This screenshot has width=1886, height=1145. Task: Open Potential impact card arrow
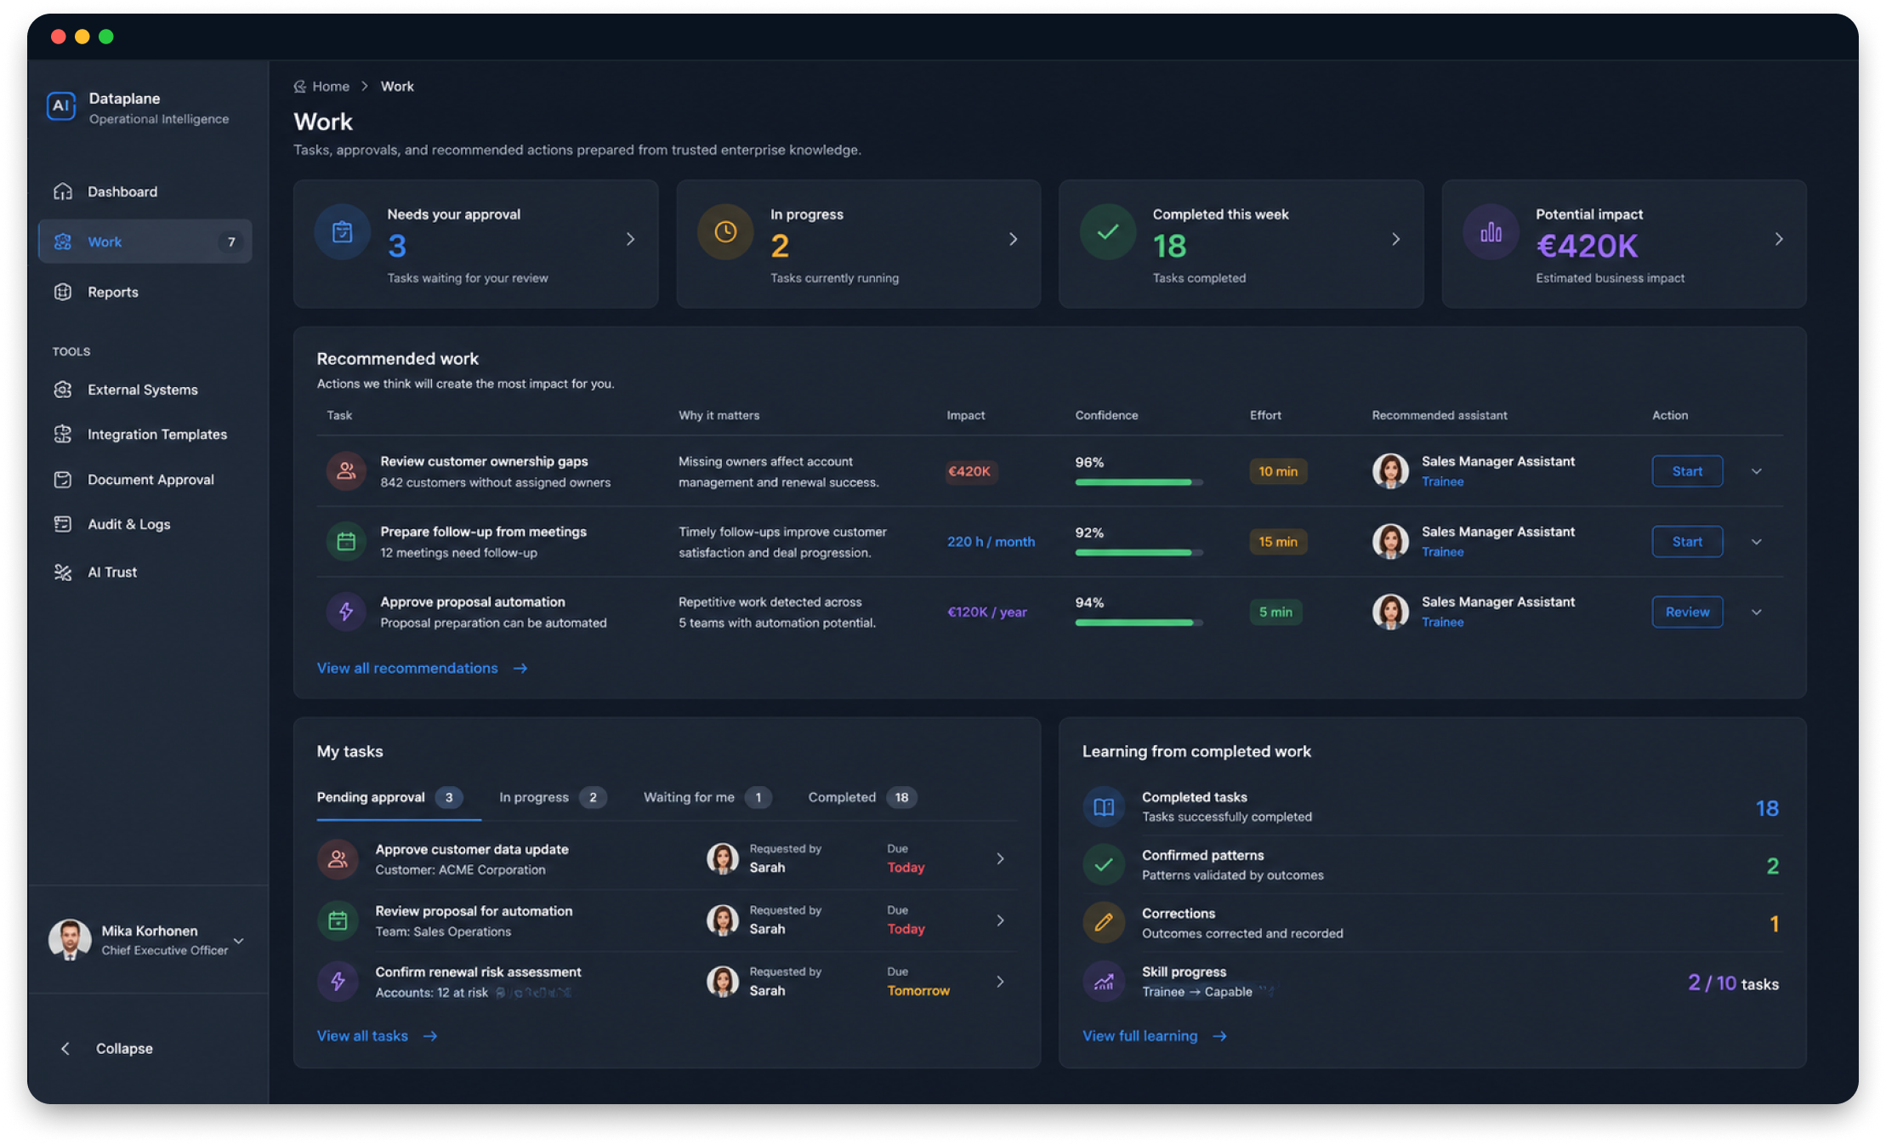tap(1779, 239)
